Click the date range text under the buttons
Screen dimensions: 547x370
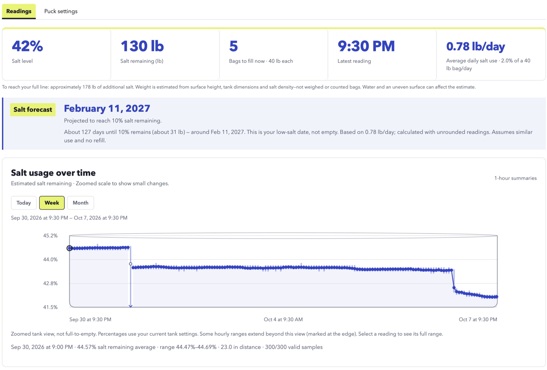tap(69, 218)
